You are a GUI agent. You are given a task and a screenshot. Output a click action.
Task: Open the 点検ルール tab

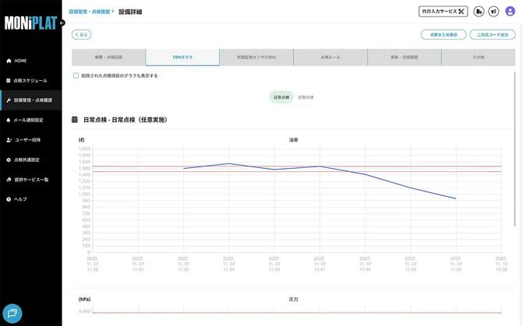point(330,58)
